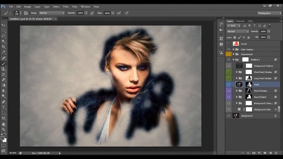This screenshot has width=283, height=159.
Task: Select the Pen tool
Action: pos(4,102)
